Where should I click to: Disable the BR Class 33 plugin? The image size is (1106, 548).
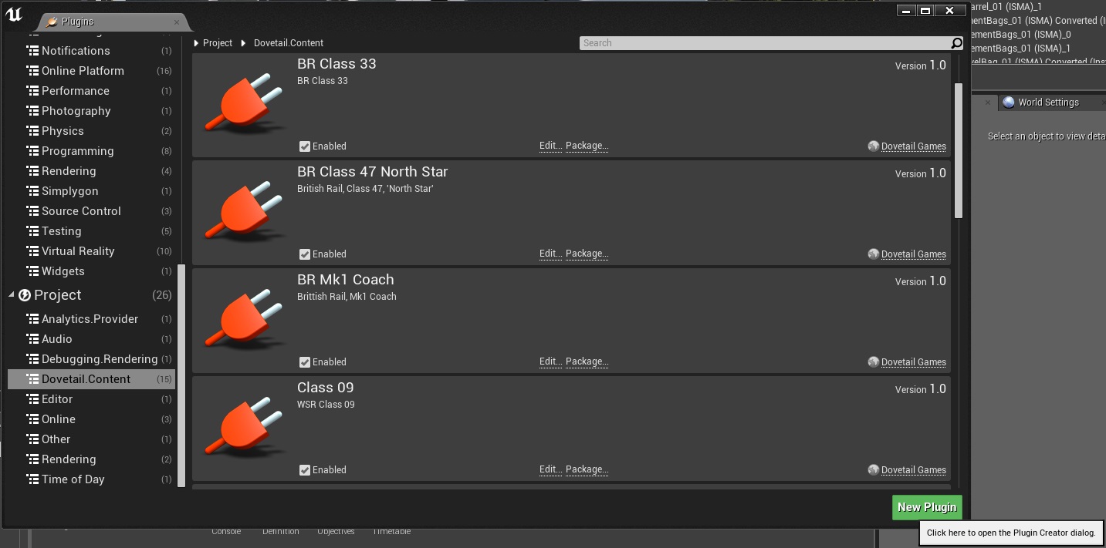305,146
